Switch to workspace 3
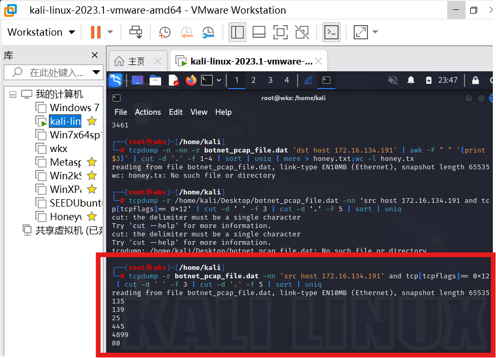496x358 pixels. [x=270, y=80]
